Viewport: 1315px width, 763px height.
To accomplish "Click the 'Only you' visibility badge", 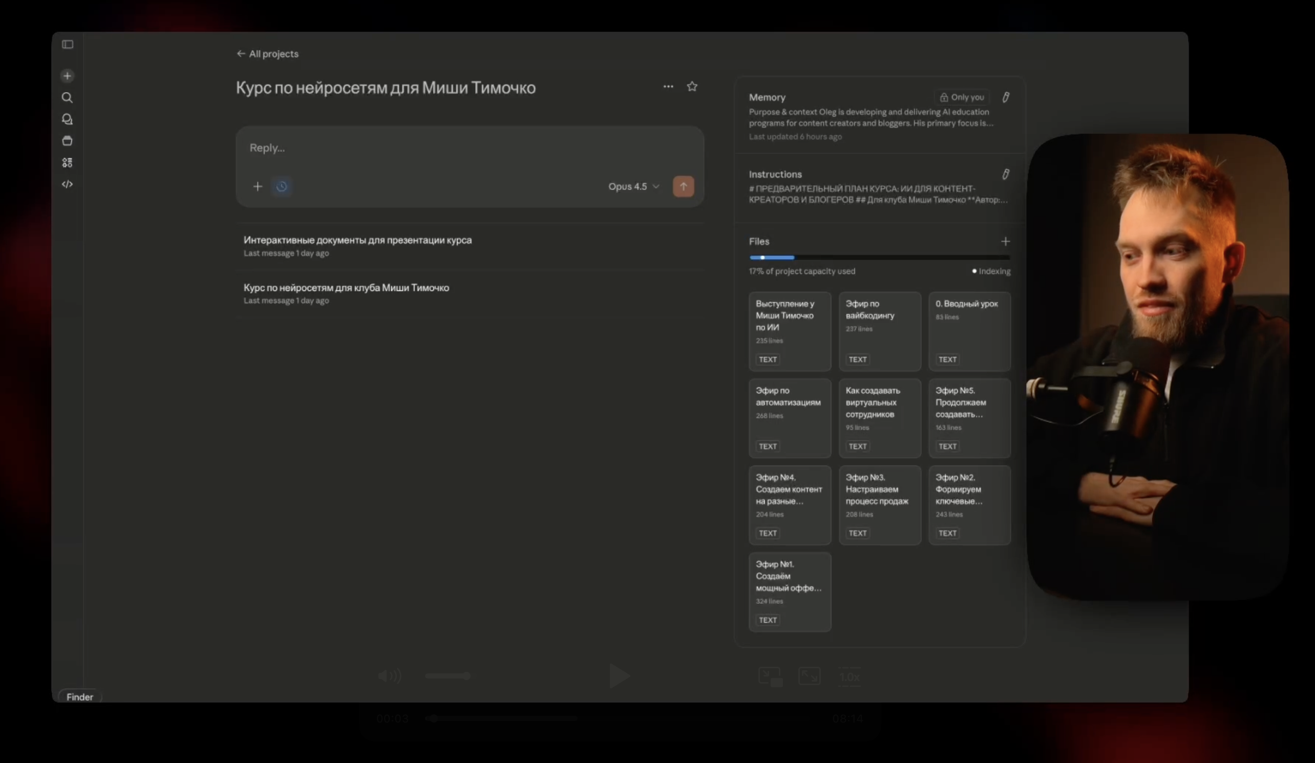I will click(x=962, y=97).
